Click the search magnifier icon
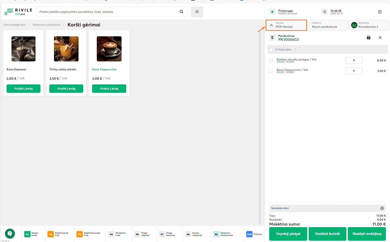Viewport: 390px width, 242px height. click(181, 11)
